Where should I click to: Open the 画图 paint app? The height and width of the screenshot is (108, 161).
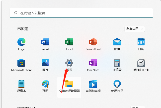(x=45, y=84)
